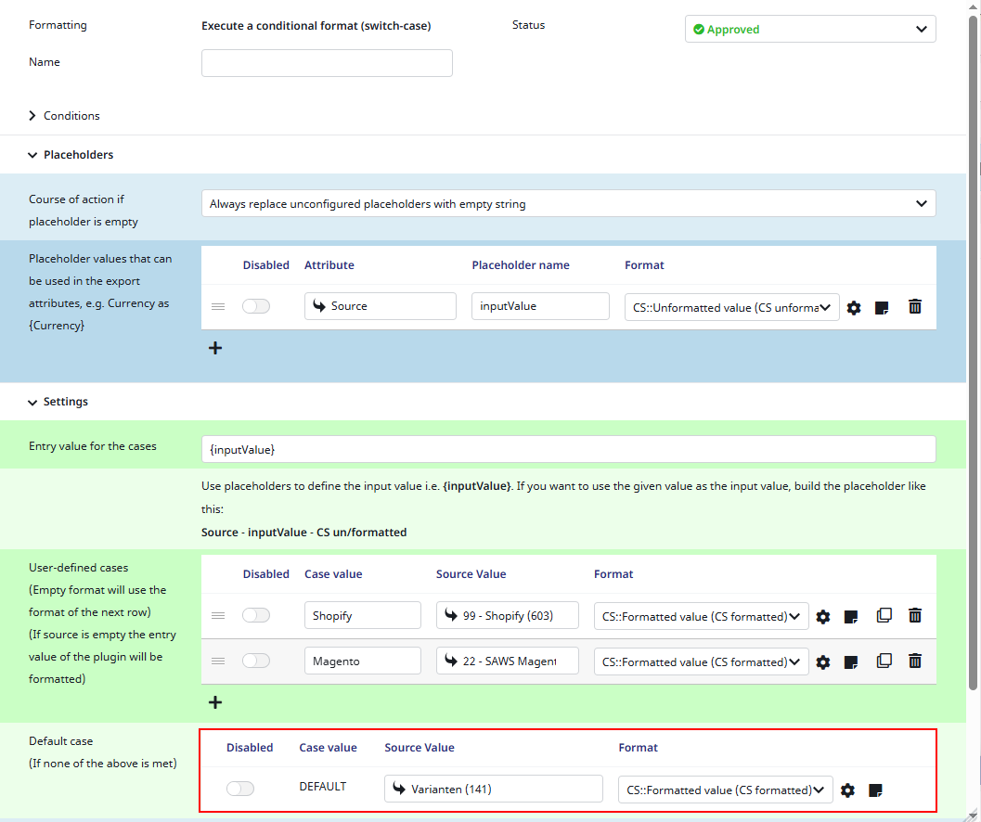This screenshot has width=981, height=822.
Task: Grab drag handle of Shopify case row
Action: coord(218,615)
